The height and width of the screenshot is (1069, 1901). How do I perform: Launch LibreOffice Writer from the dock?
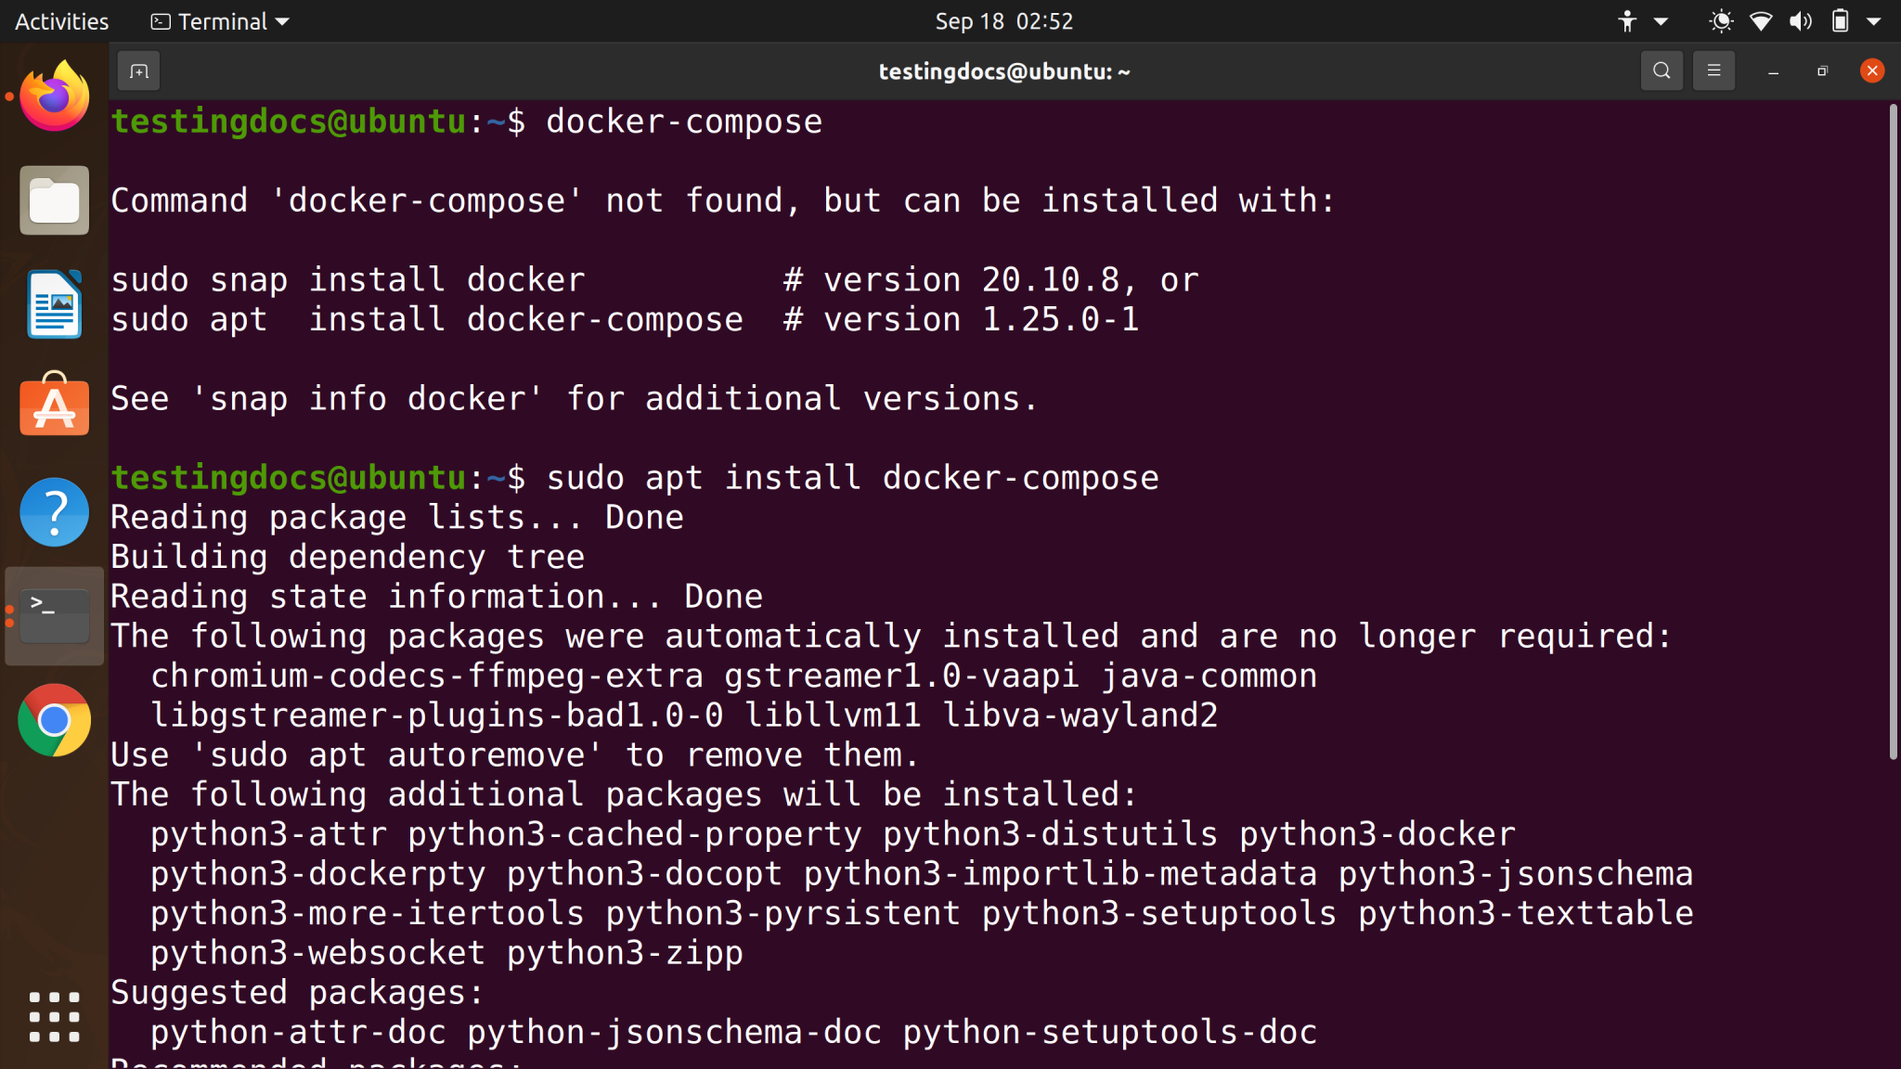tap(53, 303)
